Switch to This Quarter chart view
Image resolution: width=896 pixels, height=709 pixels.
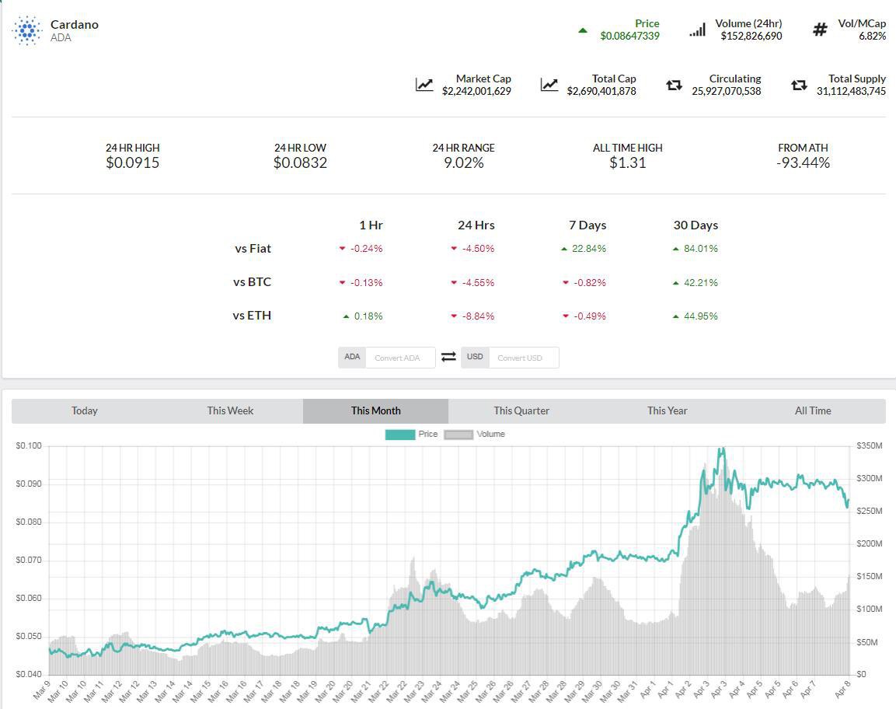(x=521, y=411)
